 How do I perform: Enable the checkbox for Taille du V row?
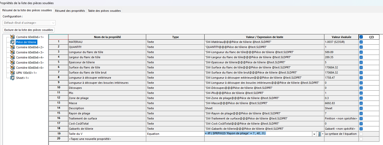pos(361,134)
